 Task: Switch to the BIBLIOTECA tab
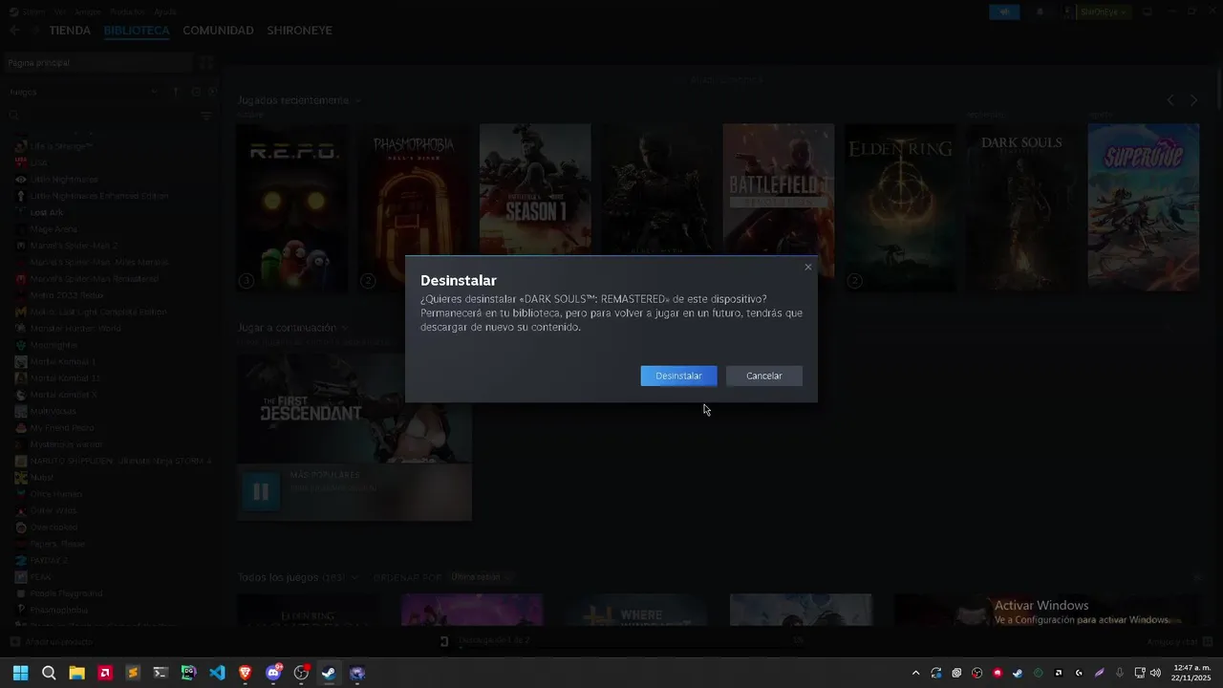(x=137, y=31)
